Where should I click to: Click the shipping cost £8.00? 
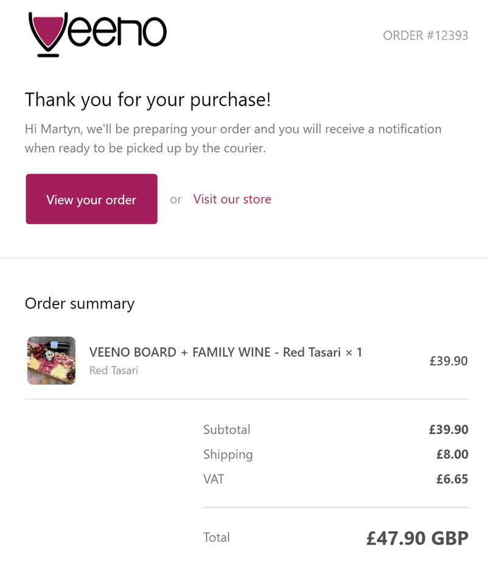click(x=452, y=454)
